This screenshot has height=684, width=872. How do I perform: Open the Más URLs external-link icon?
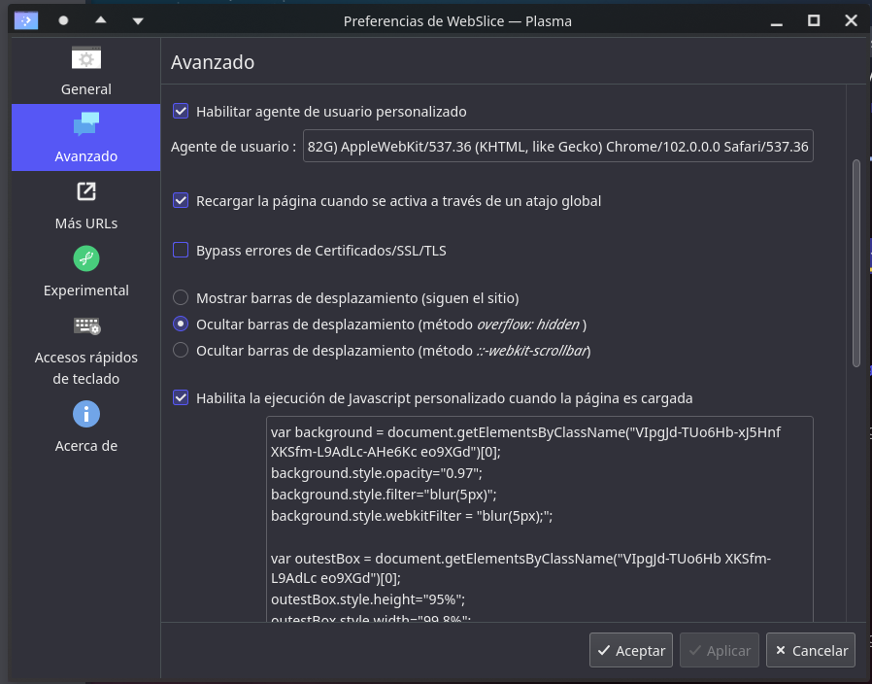[86, 191]
